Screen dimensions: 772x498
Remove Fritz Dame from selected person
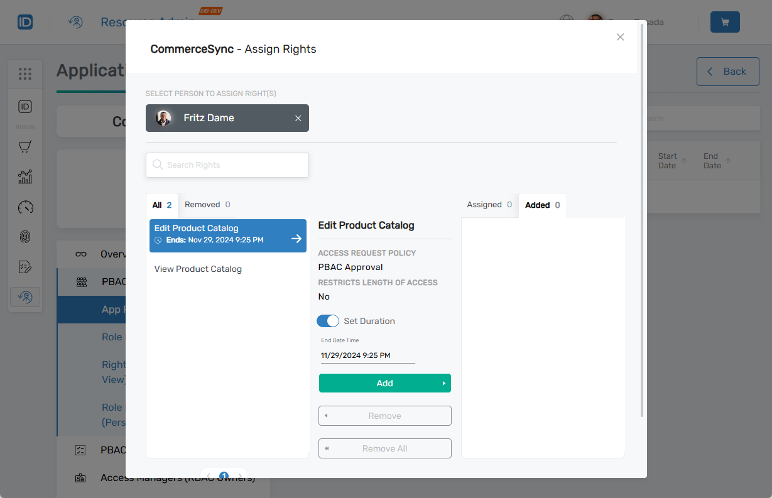click(x=298, y=118)
